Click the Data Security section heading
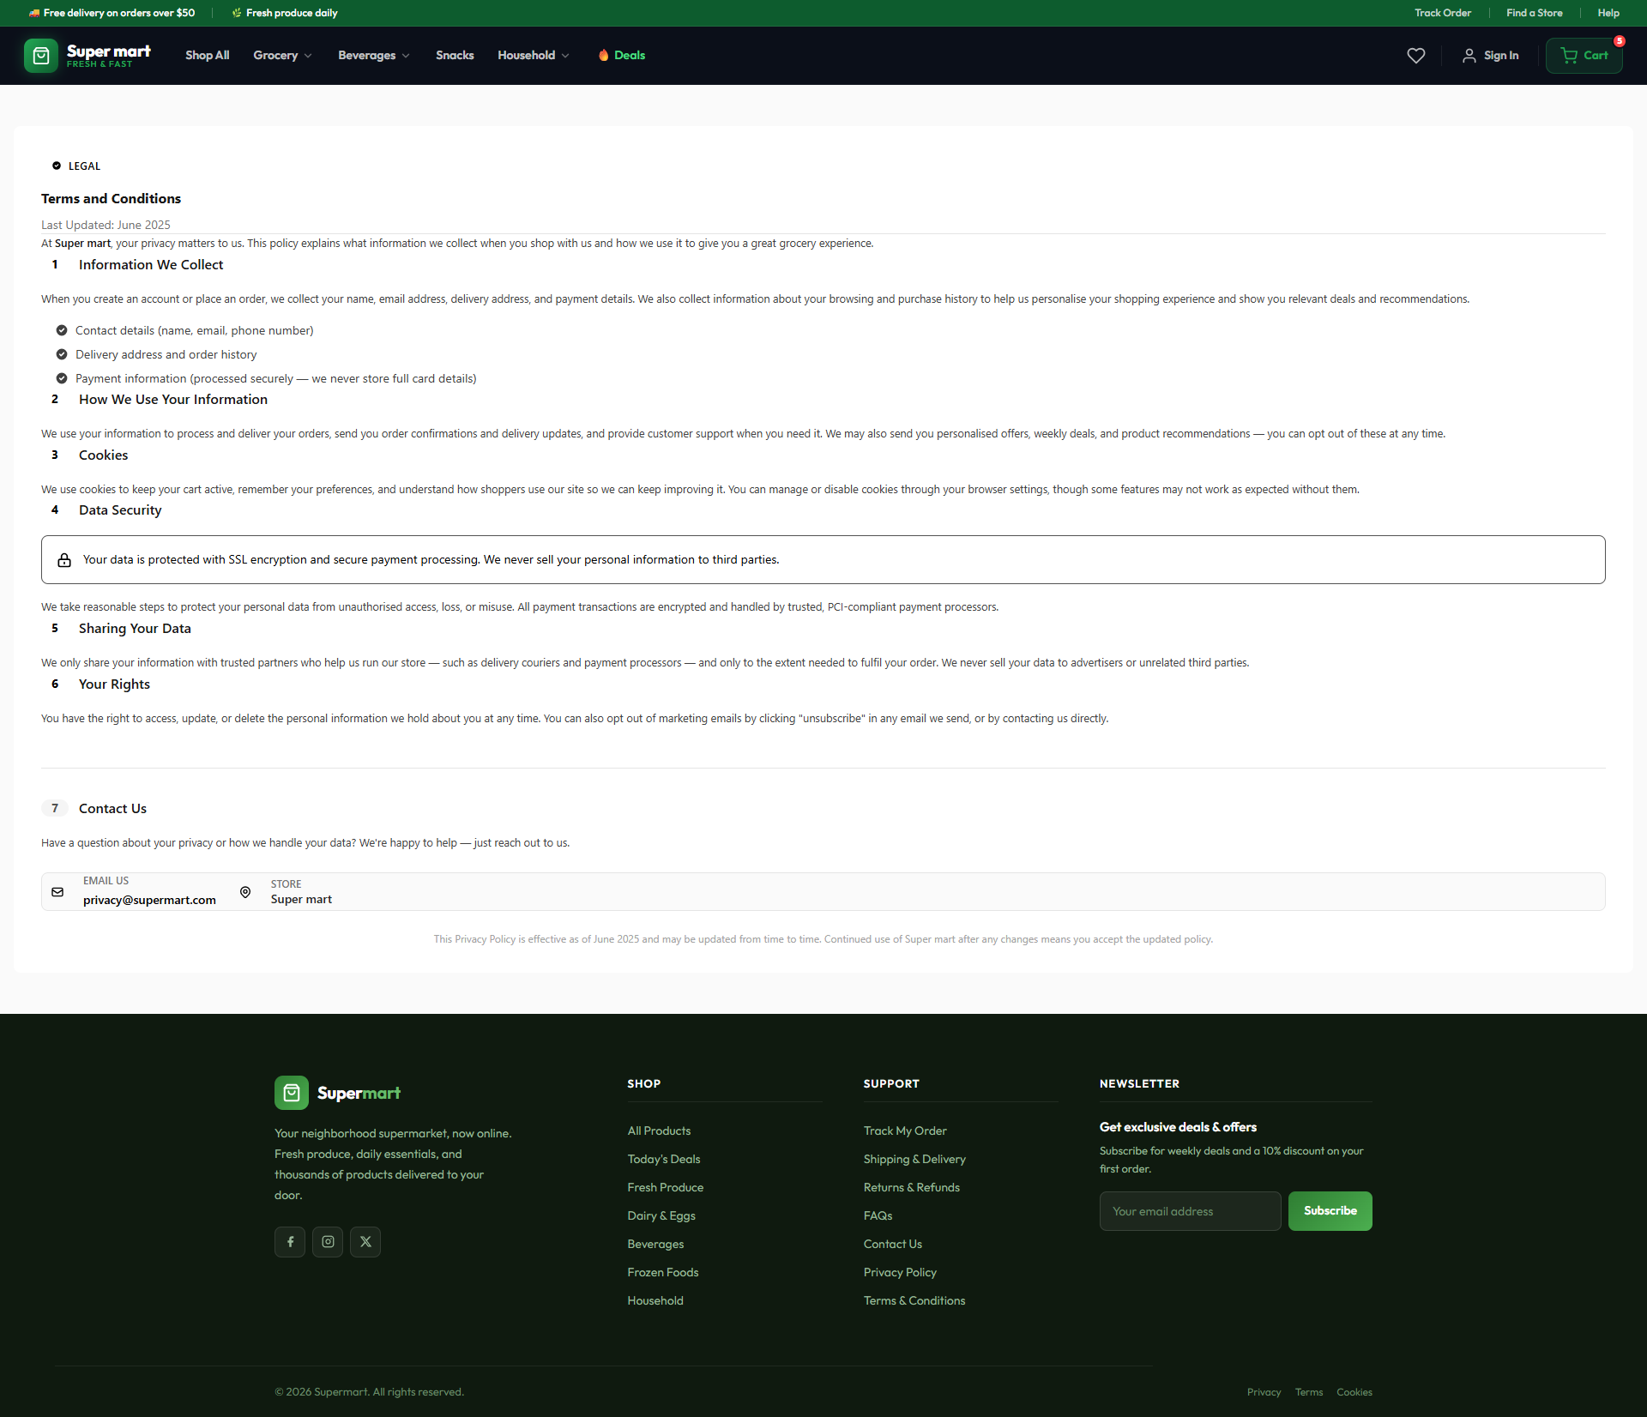This screenshot has width=1647, height=1417. [120, 510]
